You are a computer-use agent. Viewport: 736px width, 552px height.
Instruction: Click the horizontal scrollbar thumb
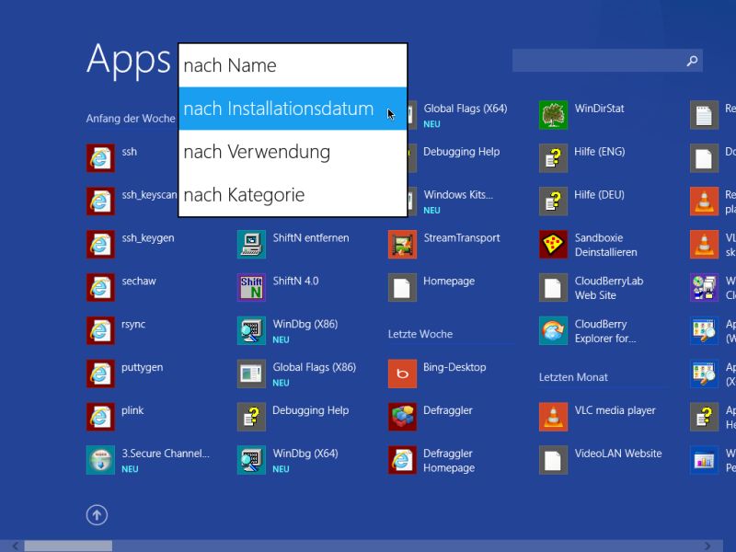click(x=68, y=546)
